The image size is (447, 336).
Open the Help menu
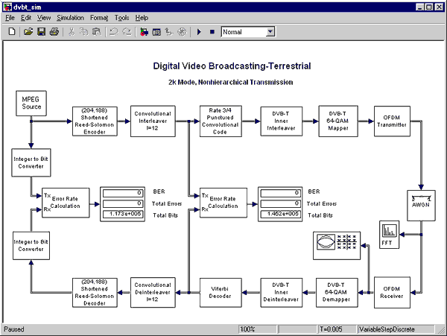(142, 18)
